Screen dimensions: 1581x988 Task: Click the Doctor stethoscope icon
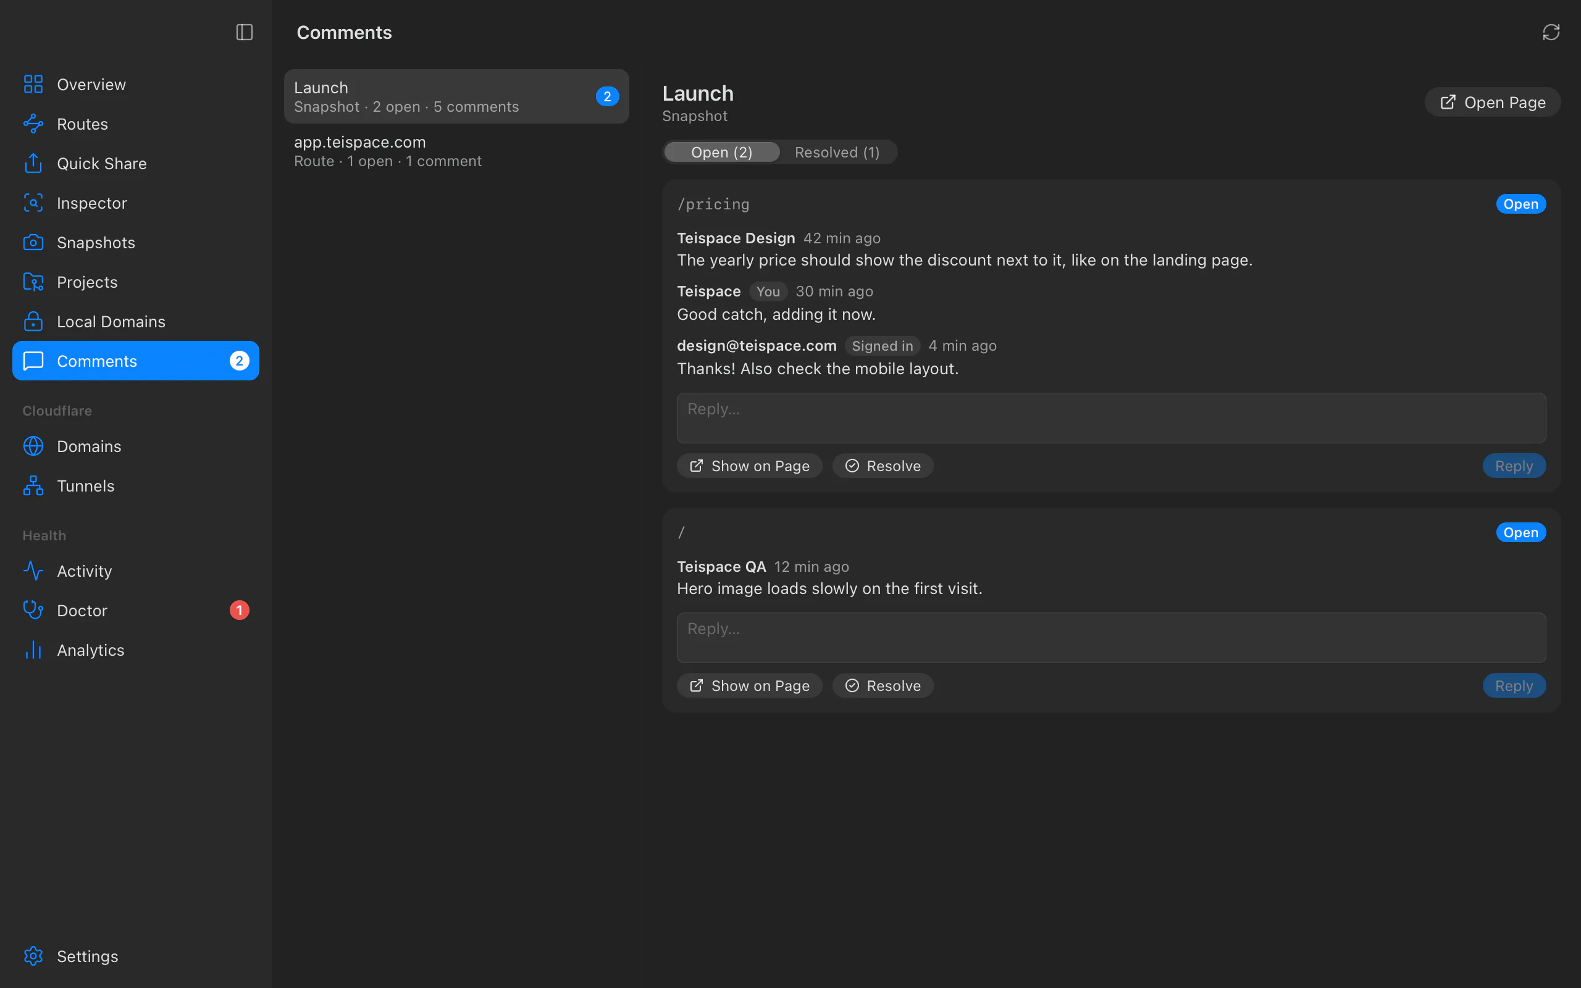point(33,610)
